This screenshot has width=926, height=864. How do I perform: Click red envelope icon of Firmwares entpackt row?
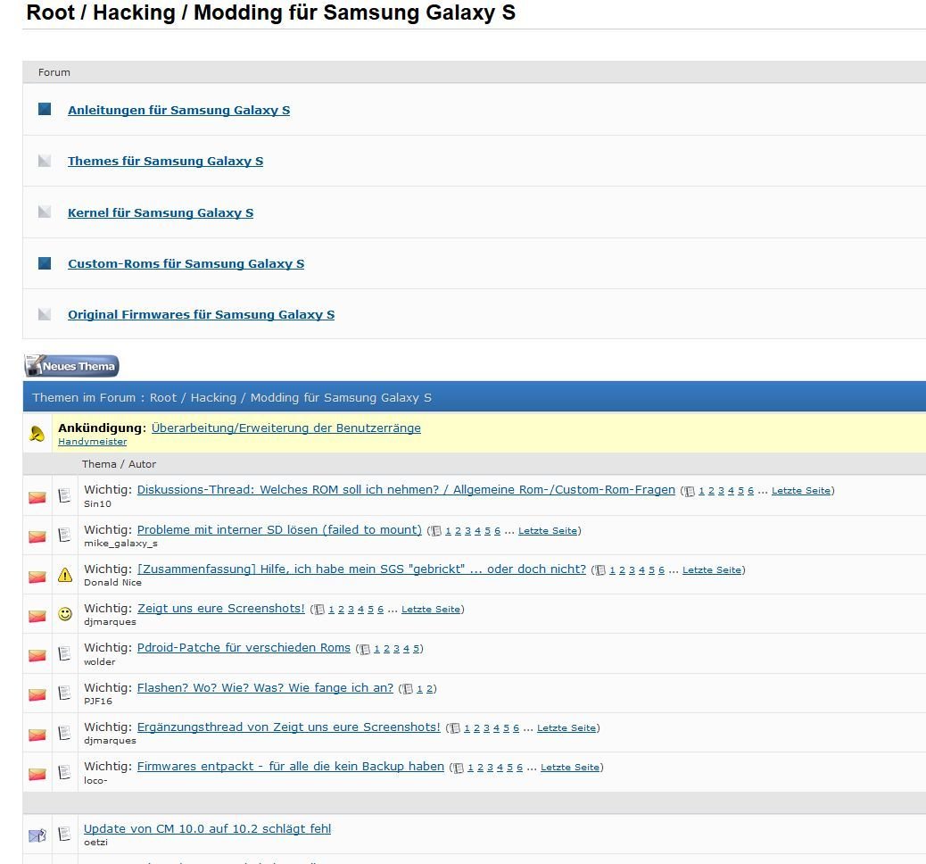37,774
